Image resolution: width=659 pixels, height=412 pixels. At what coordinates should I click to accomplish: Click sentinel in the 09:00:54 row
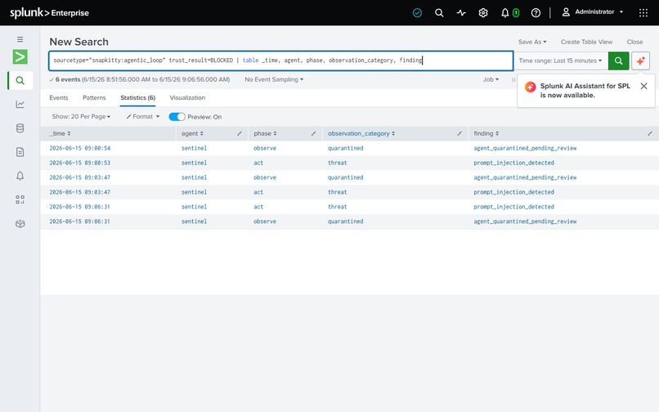194,148
